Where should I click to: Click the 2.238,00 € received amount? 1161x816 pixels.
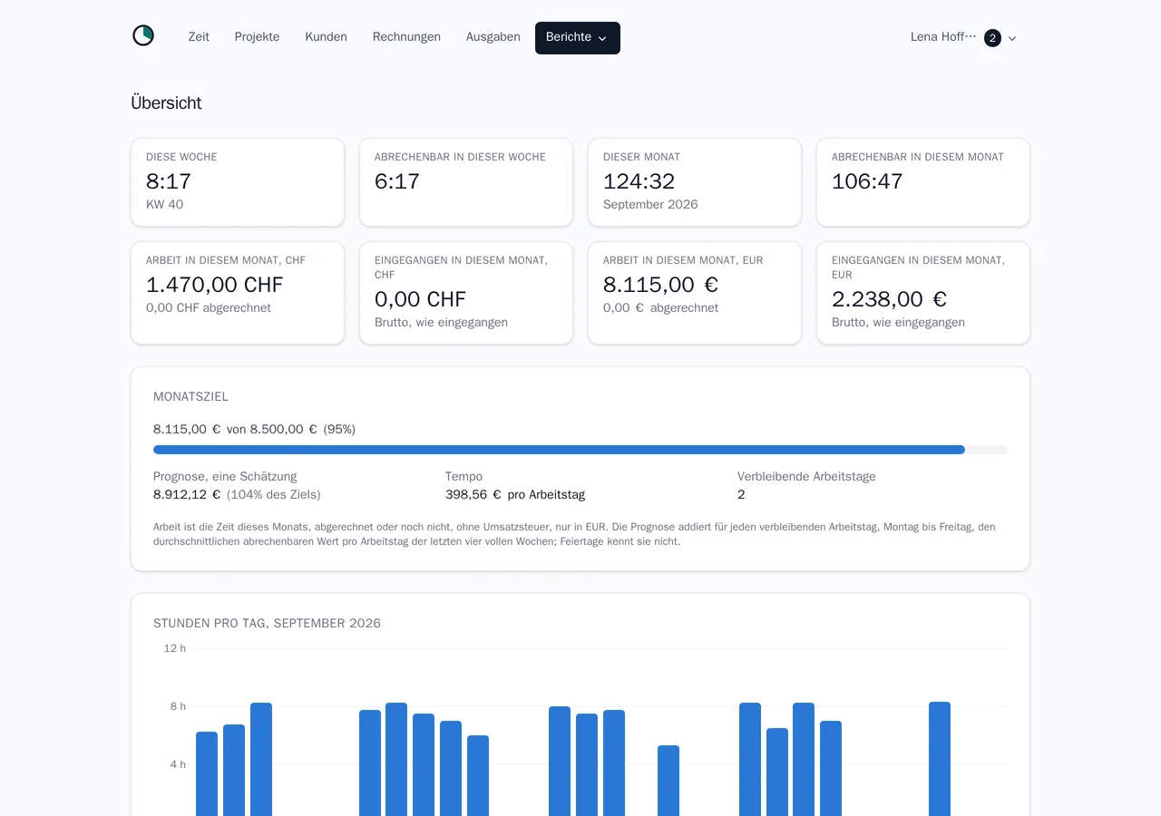tap(889, 299)
